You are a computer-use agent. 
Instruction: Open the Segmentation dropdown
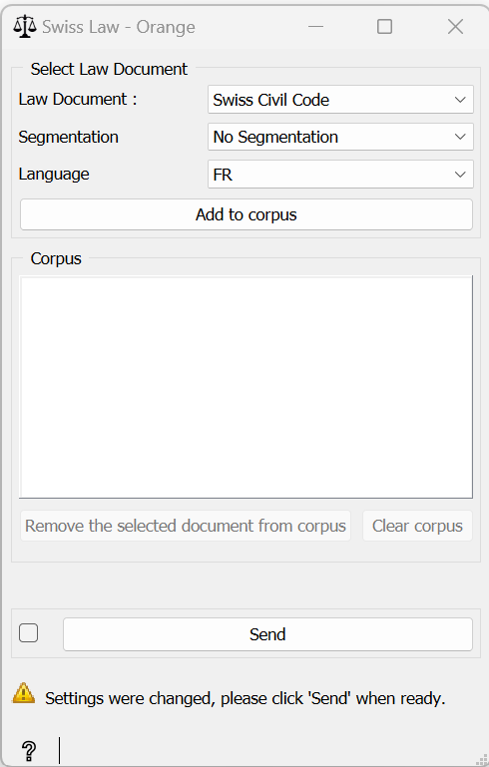pyautogui.click(x=340, y=137)
